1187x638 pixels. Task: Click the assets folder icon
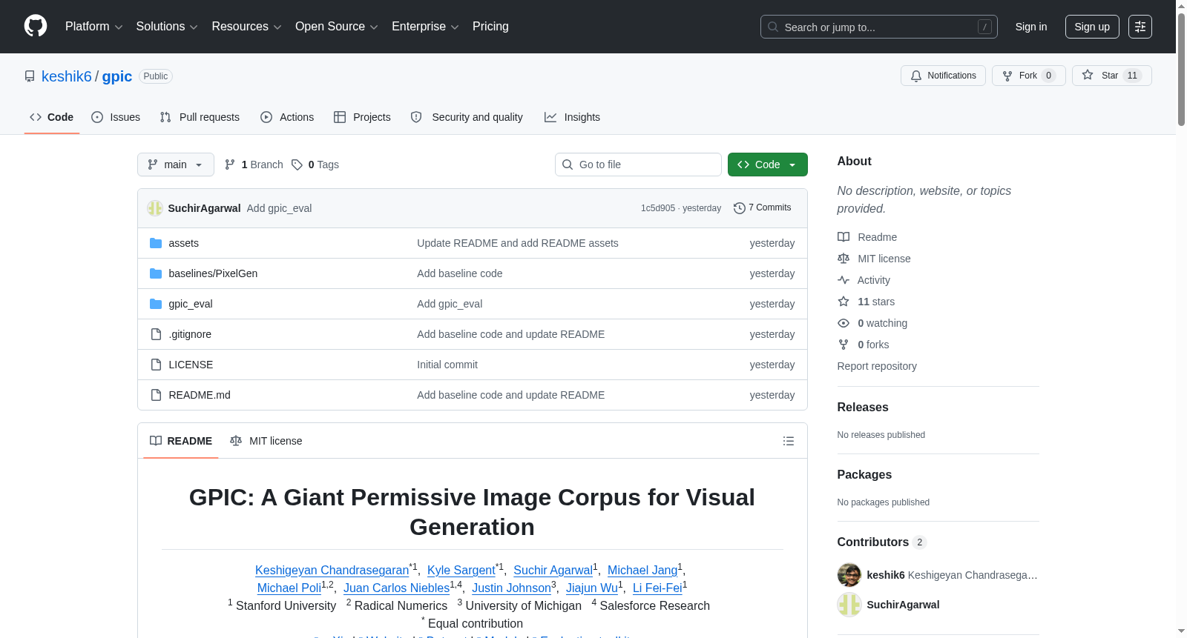(156, 243)
